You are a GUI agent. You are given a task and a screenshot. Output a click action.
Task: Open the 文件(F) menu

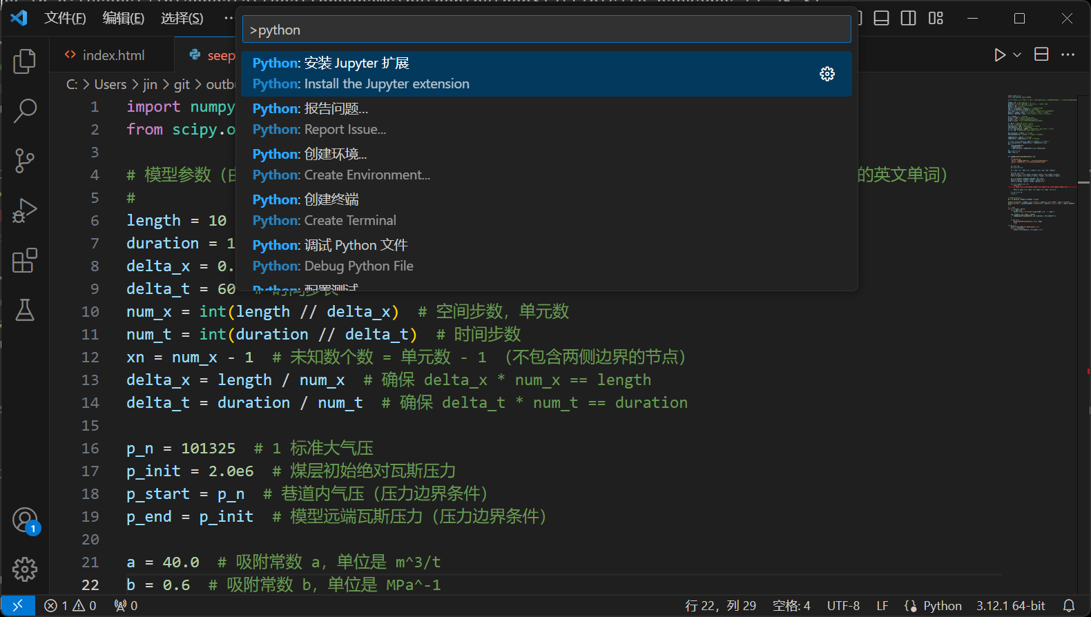point(65,19)
